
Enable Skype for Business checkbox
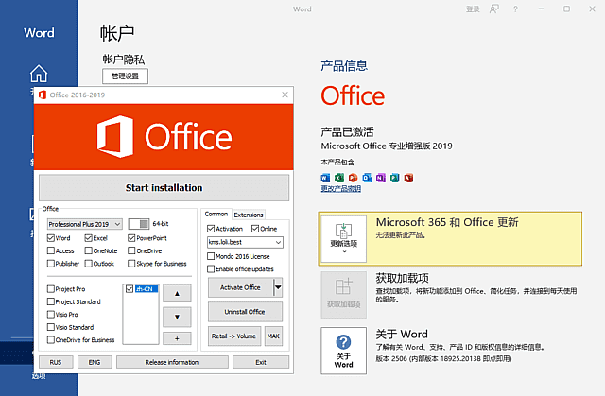coord(131,264)
